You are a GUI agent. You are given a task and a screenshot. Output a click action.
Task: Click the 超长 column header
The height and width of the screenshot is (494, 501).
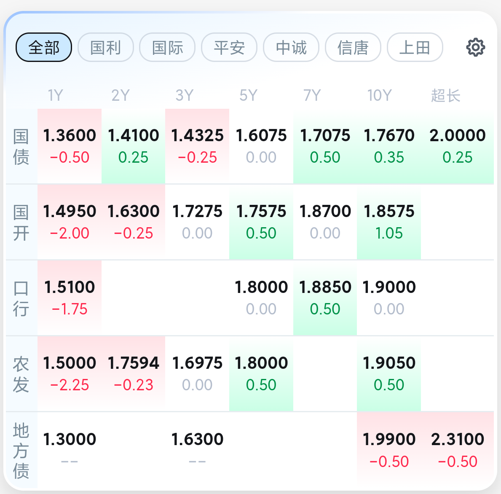coord(446,95)
